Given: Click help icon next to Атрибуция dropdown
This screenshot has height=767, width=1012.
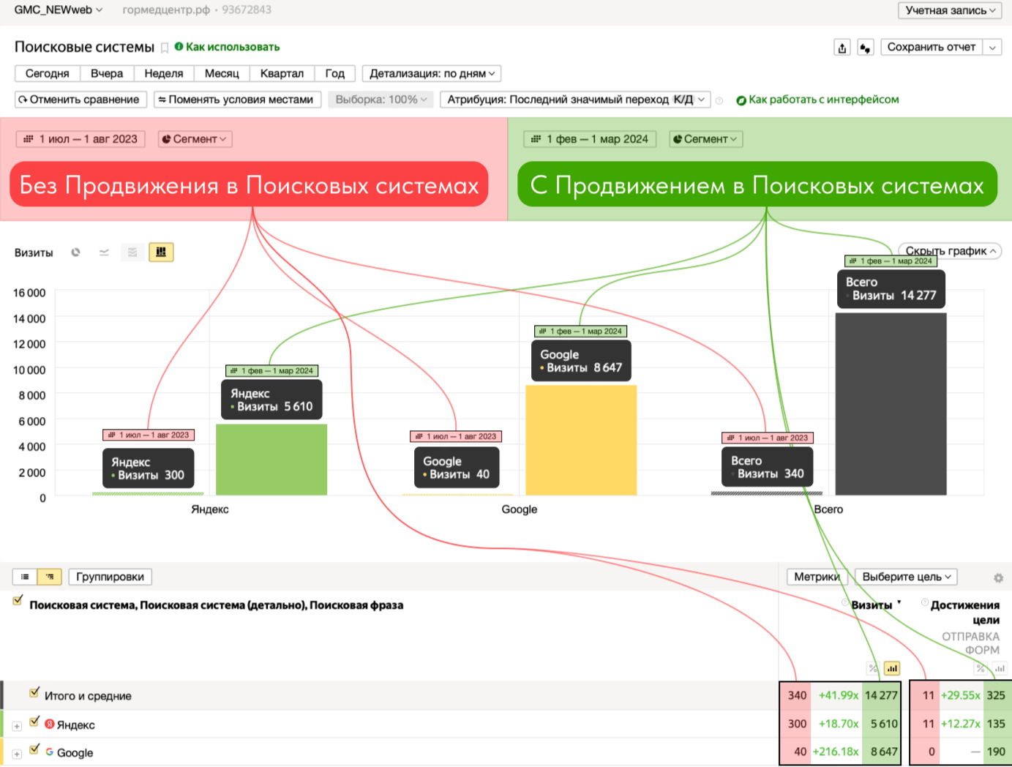Looking at the screenshot, I should coord(719,101).
